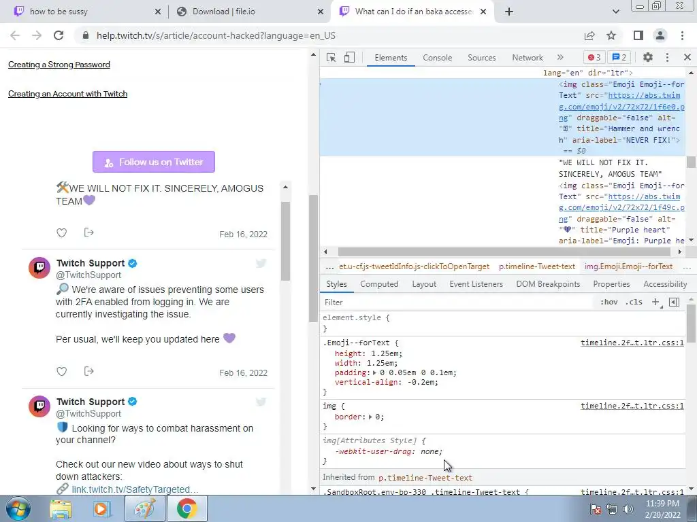Toggle the DevTools device toolbar
The width and height of the screenshot is (697, 522).
coord(349,58)
